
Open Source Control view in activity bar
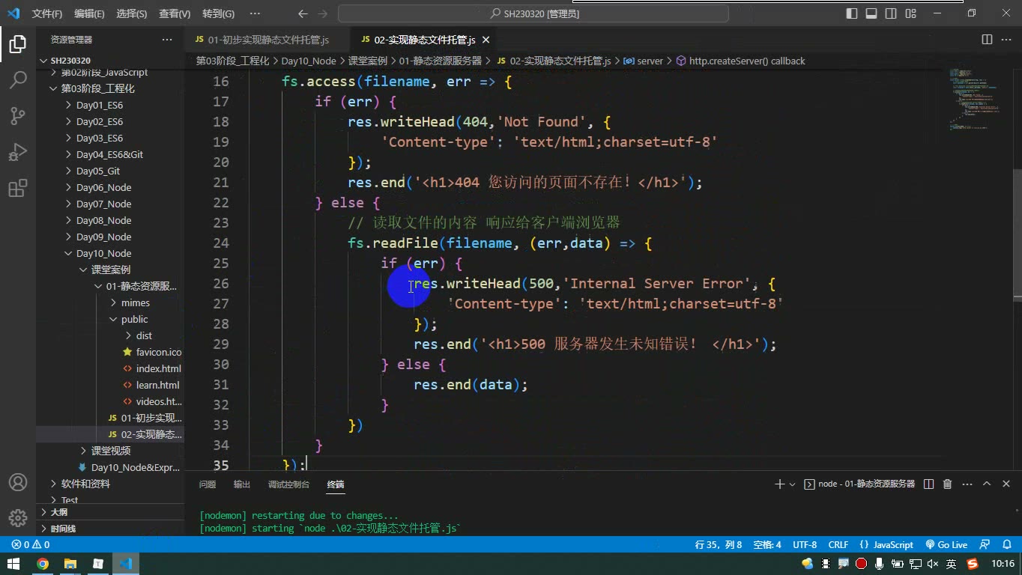[x=18, y=115]
